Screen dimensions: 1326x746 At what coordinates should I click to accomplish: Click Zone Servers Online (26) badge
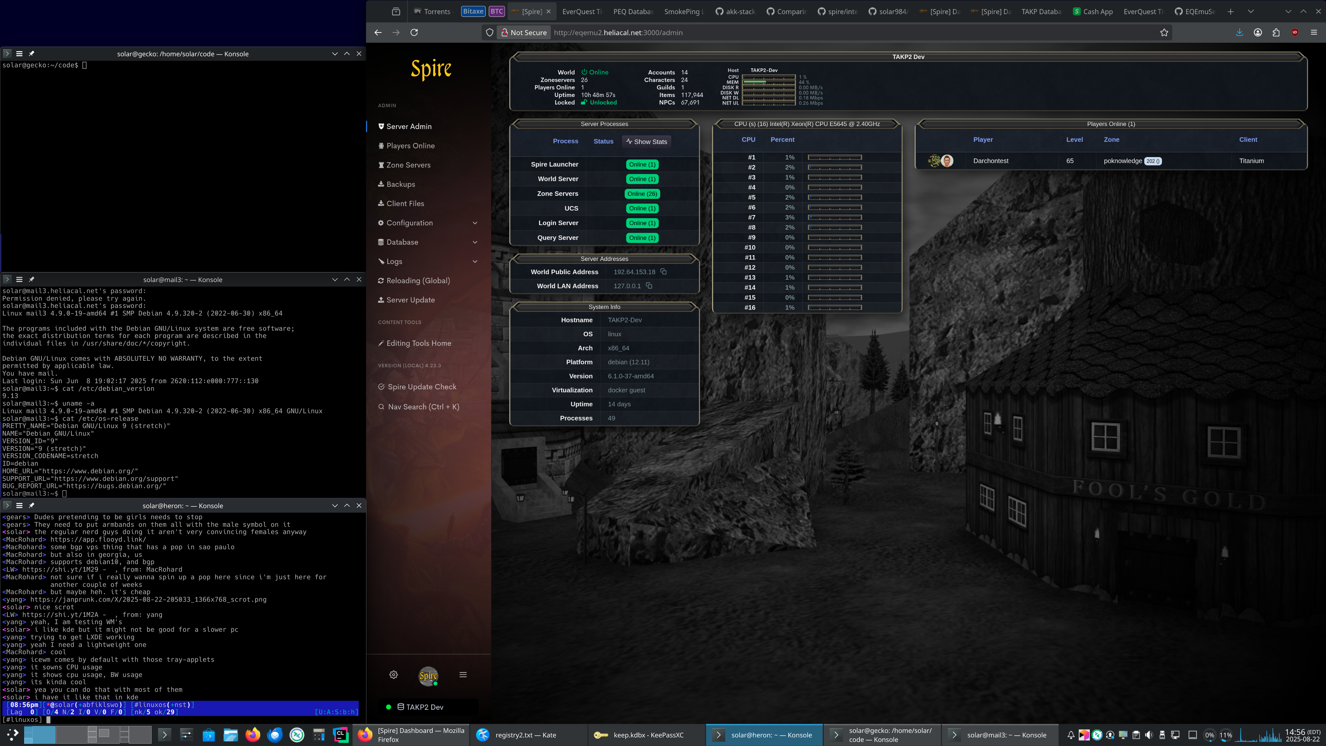[642, 194]
